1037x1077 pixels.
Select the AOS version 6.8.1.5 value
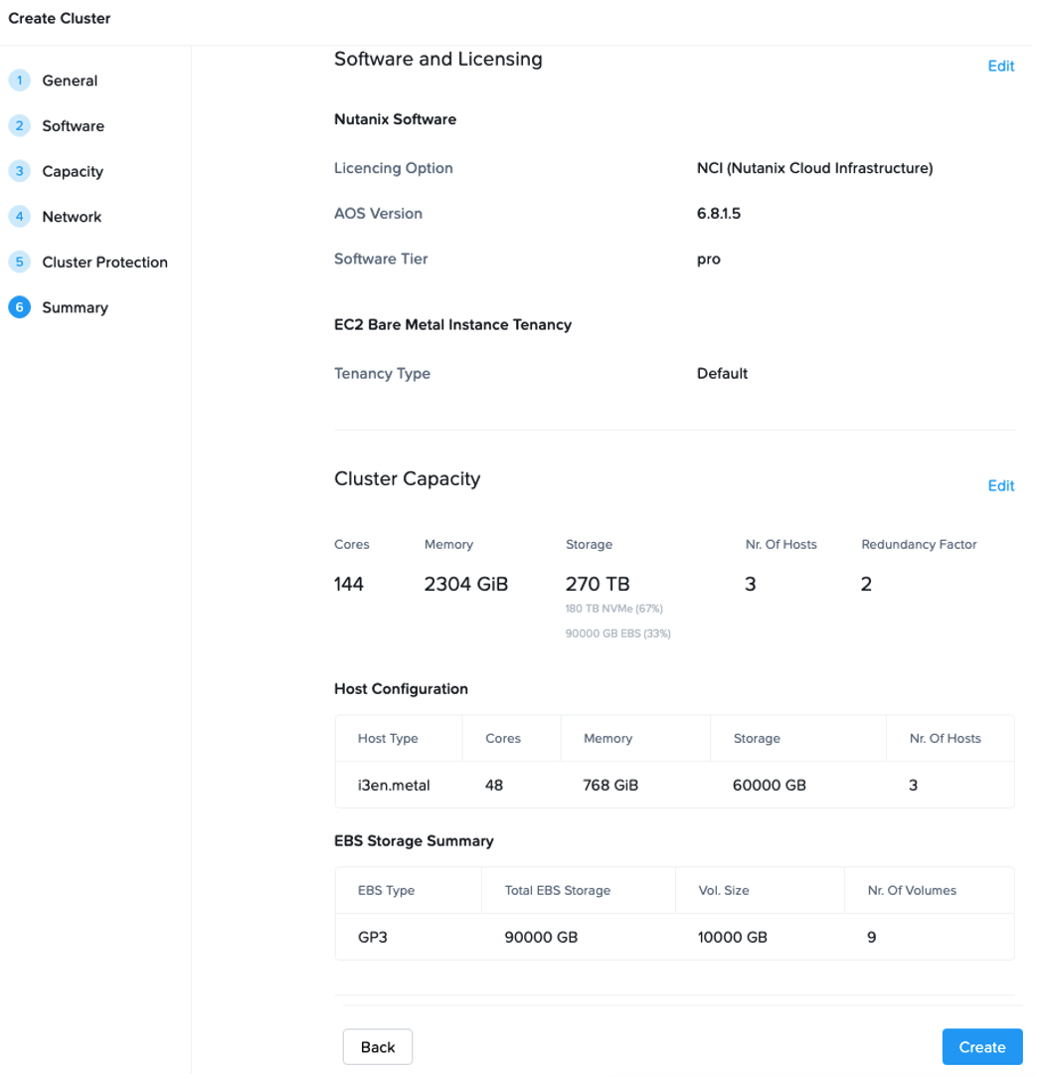[719, 214]
